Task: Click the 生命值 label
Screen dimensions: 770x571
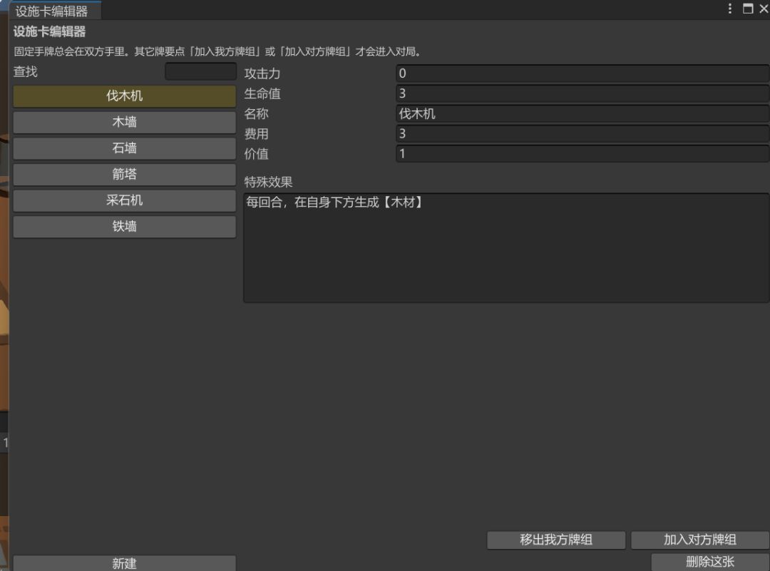Action: pos(262,94)
